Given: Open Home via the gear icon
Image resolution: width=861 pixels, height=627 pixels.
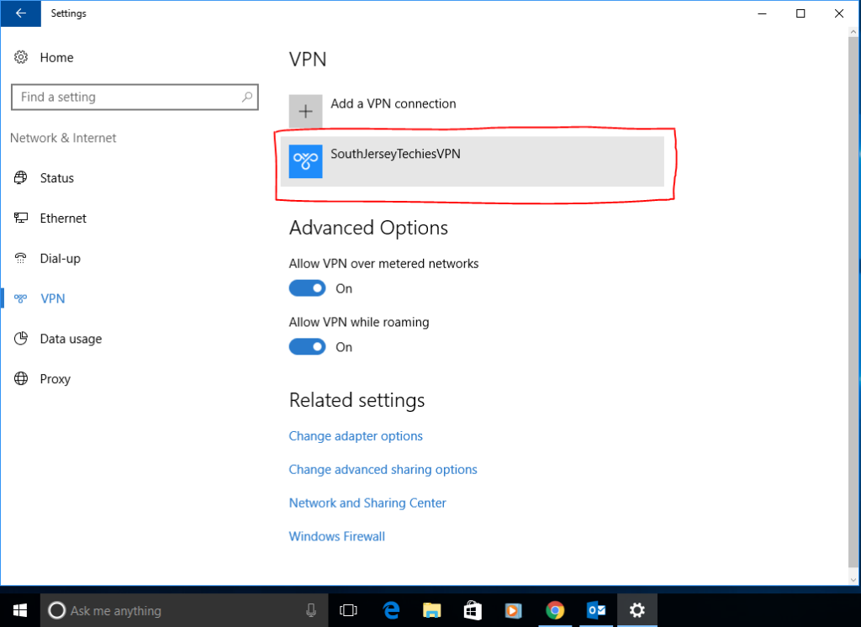Looking at the screenshot, I should [x=21, y=57].
